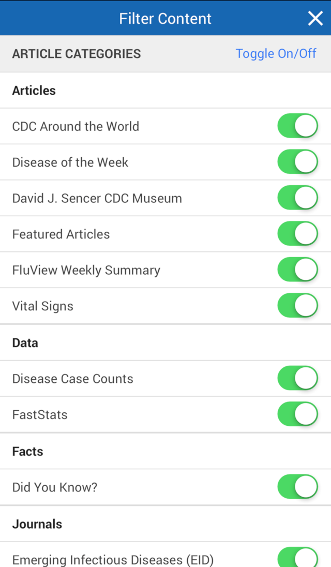331x567 pixels.
Task: Tap the Featured Articles row label
Action: (x=61, y=234)
